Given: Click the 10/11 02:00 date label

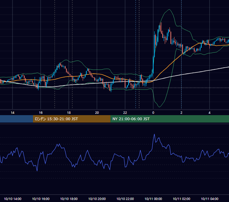Looking at the screenshot, I should (182, 199).
